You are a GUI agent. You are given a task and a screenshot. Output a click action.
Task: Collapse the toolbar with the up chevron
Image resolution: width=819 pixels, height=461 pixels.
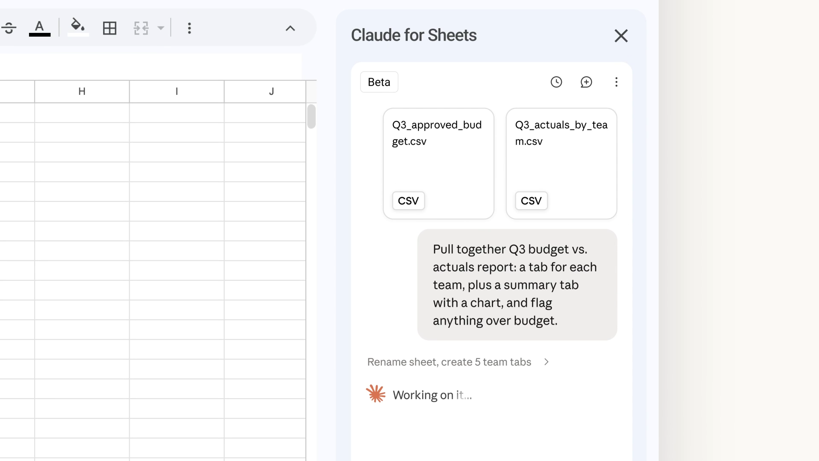tap(290, 29)
